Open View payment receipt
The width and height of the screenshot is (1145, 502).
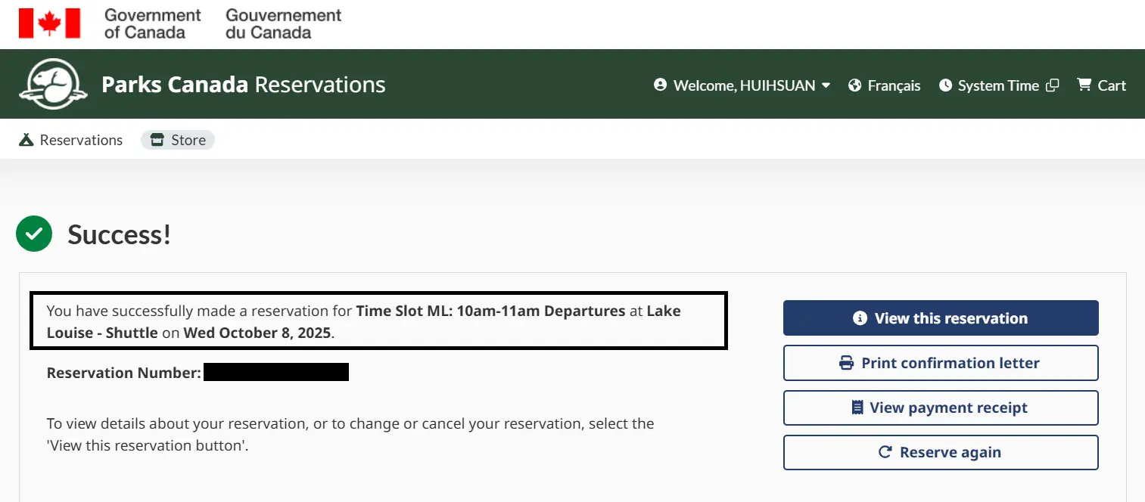point(941,407)
